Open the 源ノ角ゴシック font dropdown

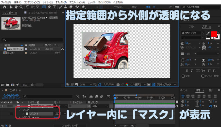point(193,33)
